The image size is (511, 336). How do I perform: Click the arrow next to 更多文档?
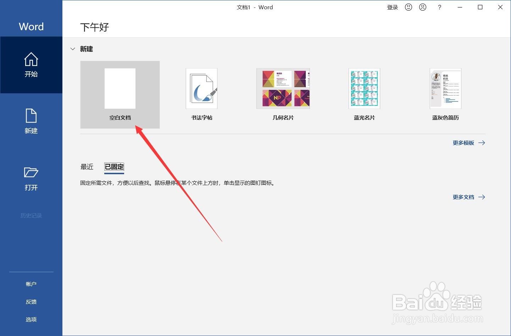[482, 197]
